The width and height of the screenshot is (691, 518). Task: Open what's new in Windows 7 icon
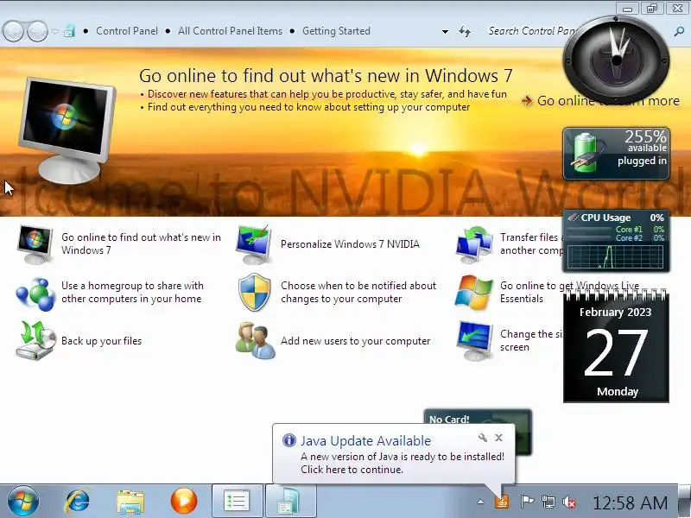[x=35, y=244]
